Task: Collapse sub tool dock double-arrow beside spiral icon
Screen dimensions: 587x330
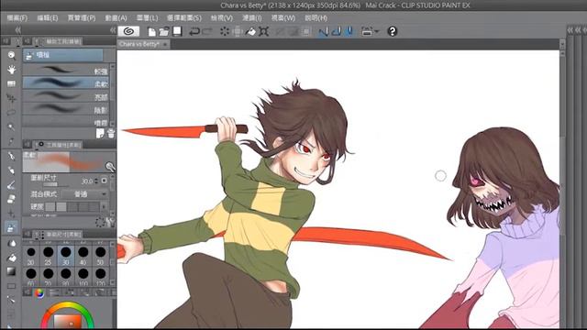Action: (x=113, y=30)
